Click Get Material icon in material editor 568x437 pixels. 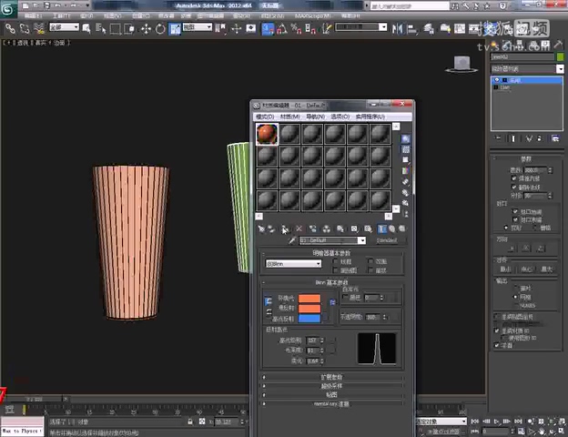(259, 229)
